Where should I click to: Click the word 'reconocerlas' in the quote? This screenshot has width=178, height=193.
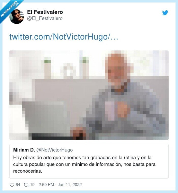pos(27,171)
